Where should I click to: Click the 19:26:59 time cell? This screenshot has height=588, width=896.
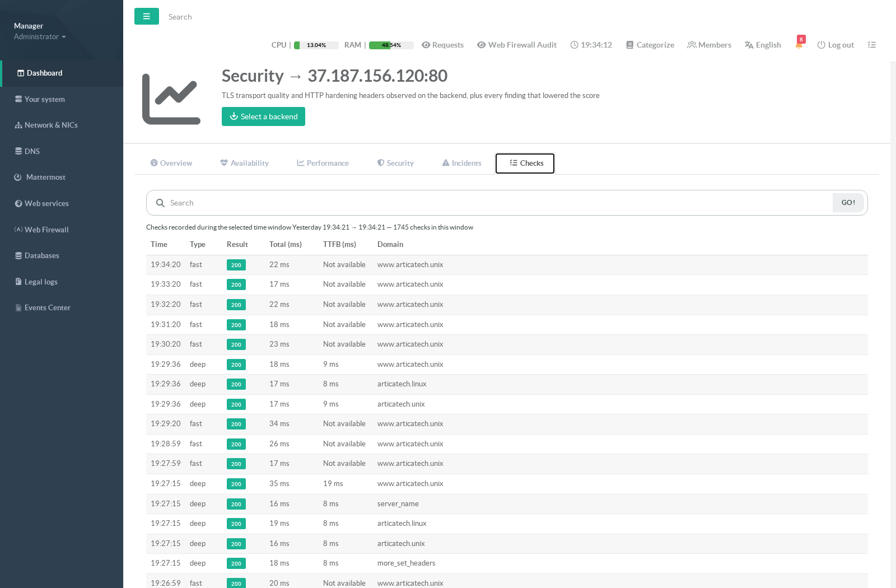[166, 583]
